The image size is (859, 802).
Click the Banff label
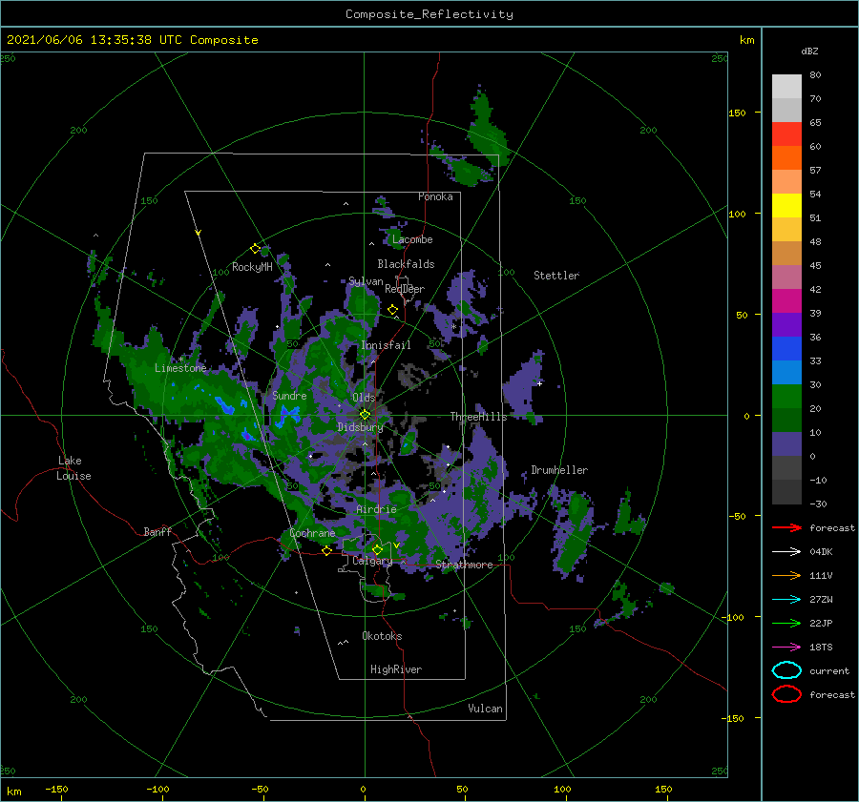(157, 531)
